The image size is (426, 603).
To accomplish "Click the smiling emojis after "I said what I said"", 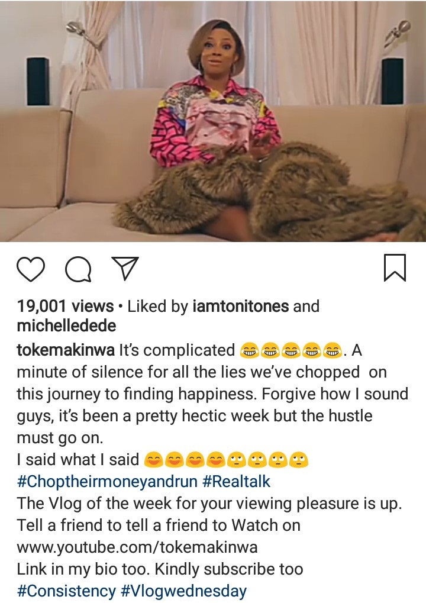I will pos(185,460).
